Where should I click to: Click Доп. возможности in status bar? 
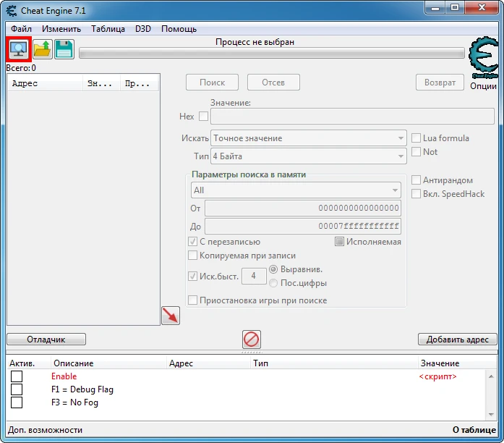(x=46, y=430)
